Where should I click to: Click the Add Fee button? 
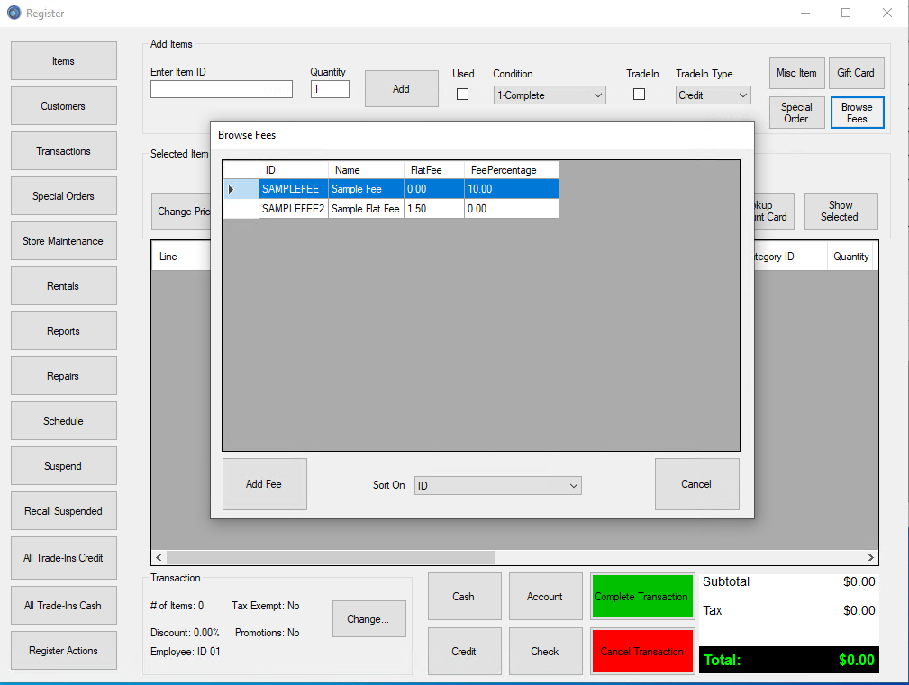click(264, 483)
